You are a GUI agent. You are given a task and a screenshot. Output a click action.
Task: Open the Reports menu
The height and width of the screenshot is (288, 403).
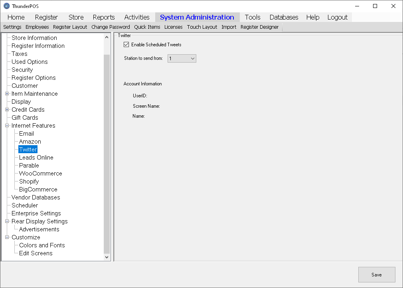(104, 17)
